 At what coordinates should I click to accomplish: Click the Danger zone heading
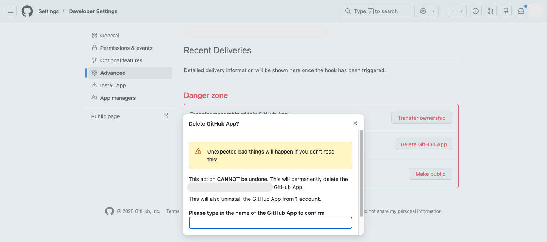[206, 95]
